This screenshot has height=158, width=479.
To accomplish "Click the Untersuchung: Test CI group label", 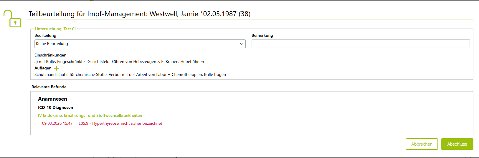I will 55,29.
